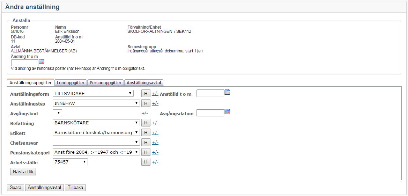The height and width of the screenshot is (196, 408).
Task: Click H history button for Etikett
Action: tap(146, 133)
